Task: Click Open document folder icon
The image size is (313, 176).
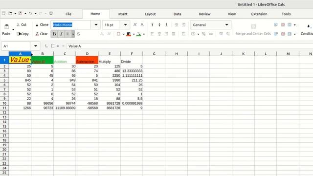Action: [x=10, y=13]
